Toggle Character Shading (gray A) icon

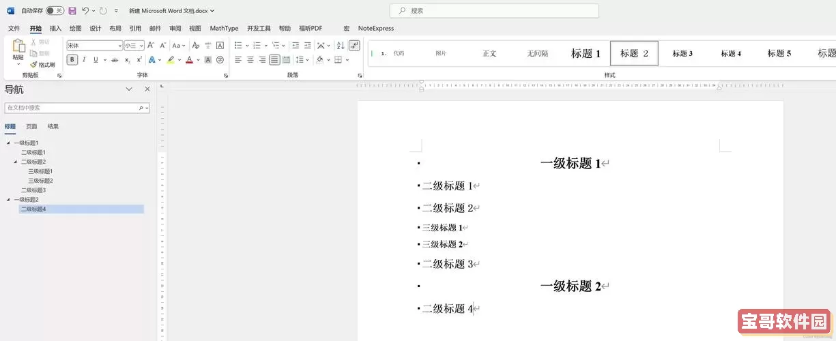208,60
